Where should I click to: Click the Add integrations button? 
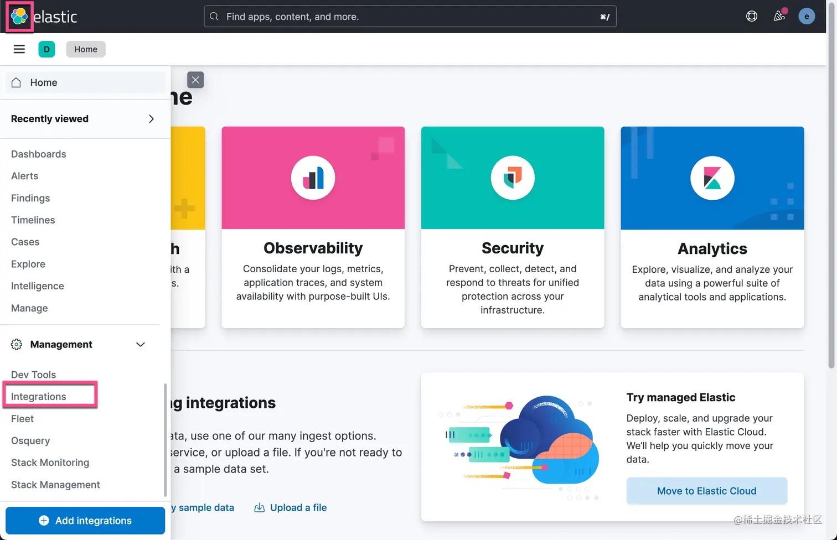pyautogui.click(x=85, y=521)
